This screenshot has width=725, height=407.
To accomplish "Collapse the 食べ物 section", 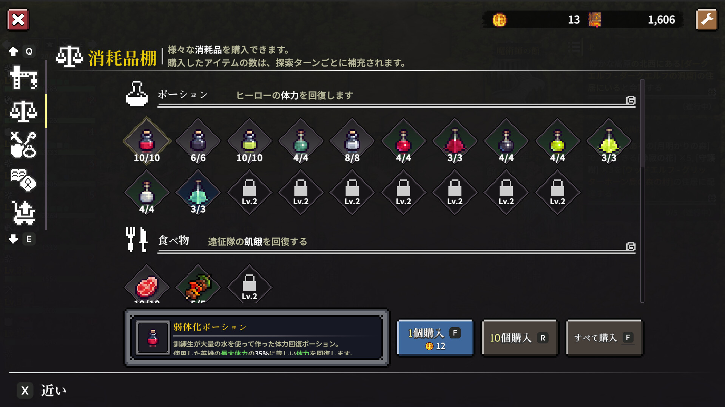I will [631, 246].
